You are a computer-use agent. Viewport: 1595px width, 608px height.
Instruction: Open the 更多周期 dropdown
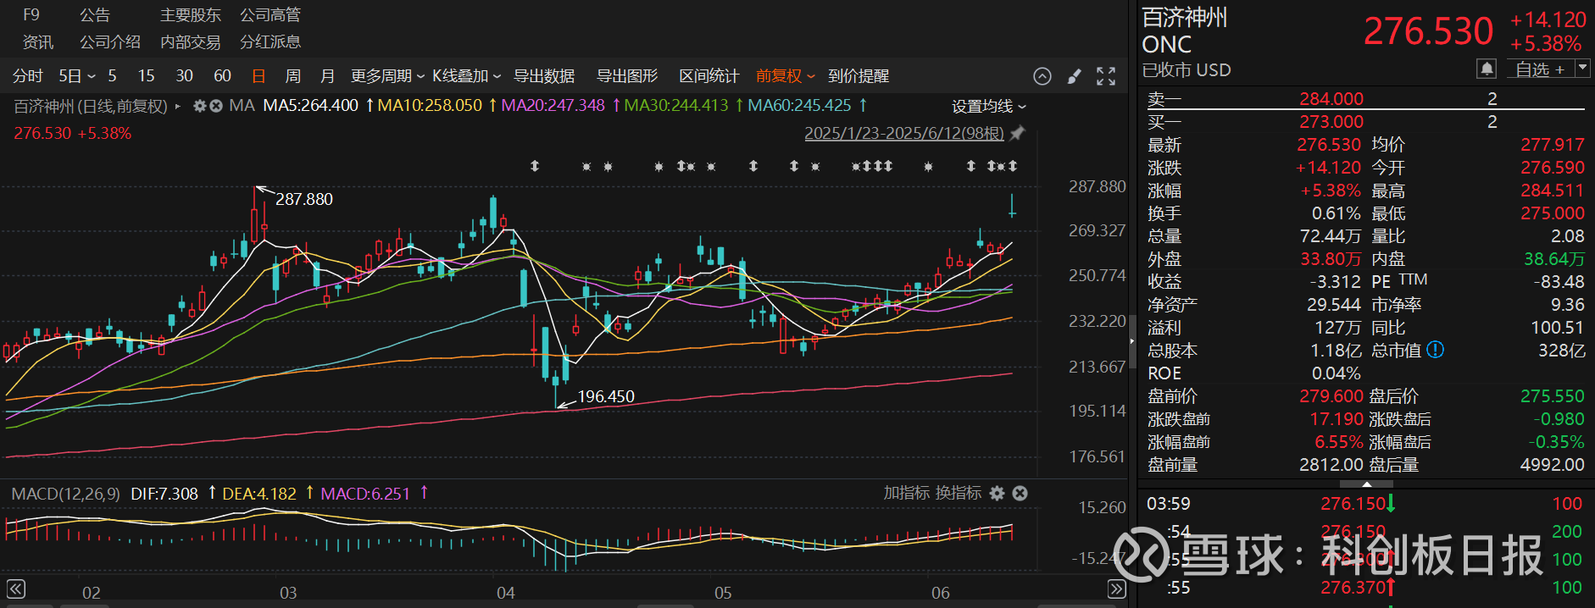point(387,76)
